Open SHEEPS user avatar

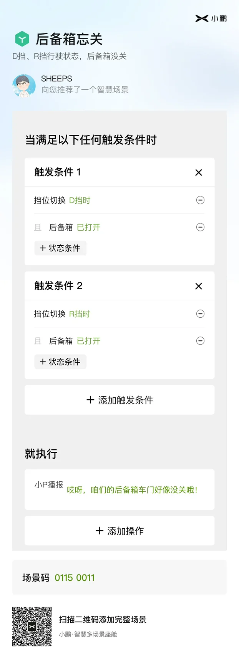(24, 85)
